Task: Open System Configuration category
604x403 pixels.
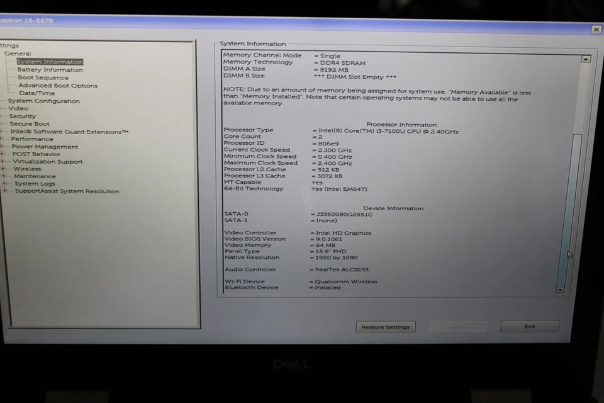Action: coord(44,101)
